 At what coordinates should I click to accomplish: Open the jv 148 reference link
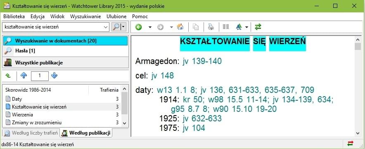pyautogui.click(x=163, y=76)
